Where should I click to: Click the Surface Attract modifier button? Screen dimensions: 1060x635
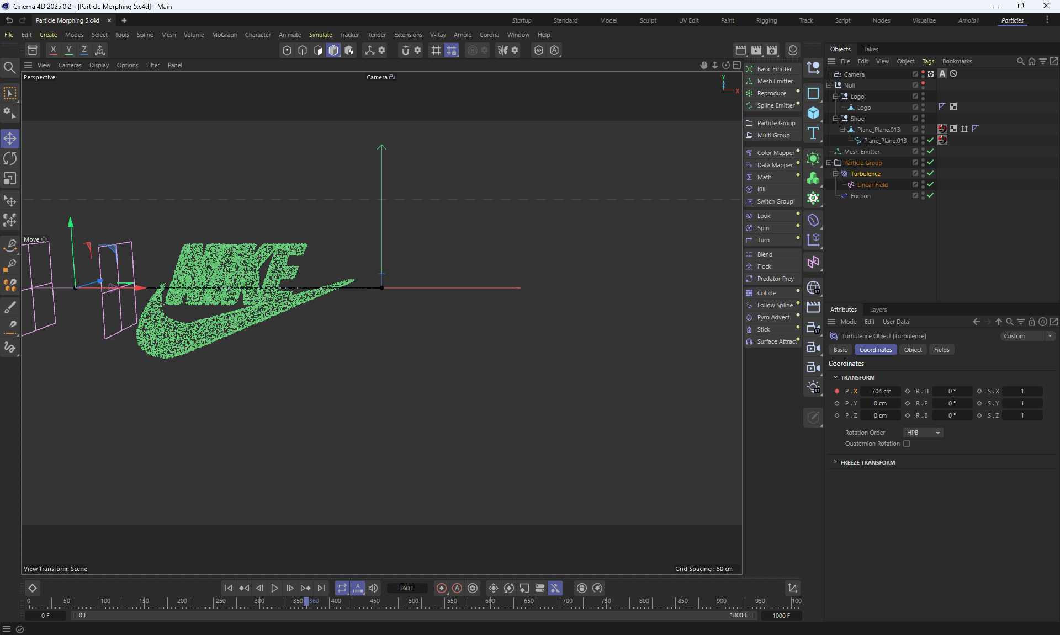tap(776, 341)
